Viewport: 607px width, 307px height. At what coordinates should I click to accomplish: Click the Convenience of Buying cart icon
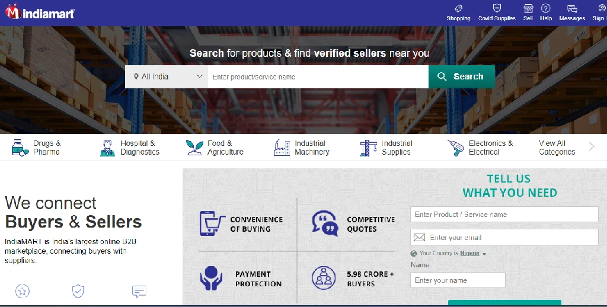pos(212,223)
